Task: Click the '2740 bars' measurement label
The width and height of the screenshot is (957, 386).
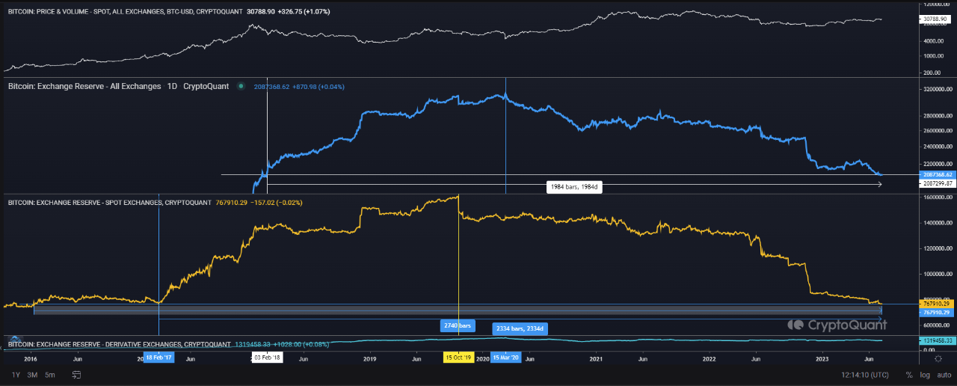Action: click(x=458, y=326)
